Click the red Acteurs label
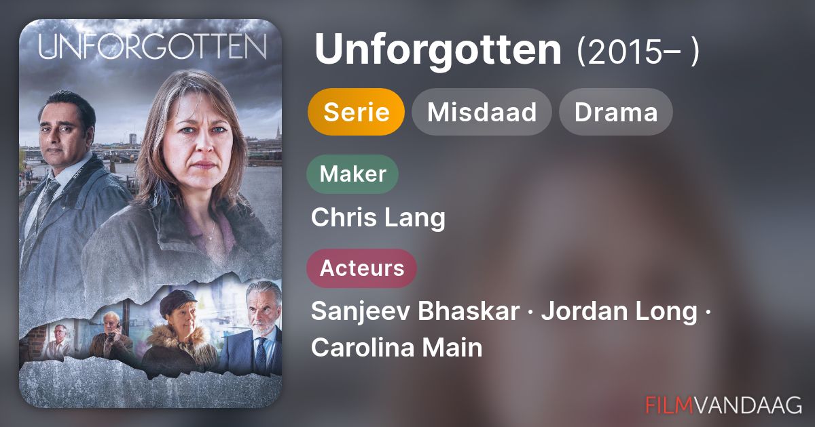Screen dimensions: 815x427 pos(362,268)
